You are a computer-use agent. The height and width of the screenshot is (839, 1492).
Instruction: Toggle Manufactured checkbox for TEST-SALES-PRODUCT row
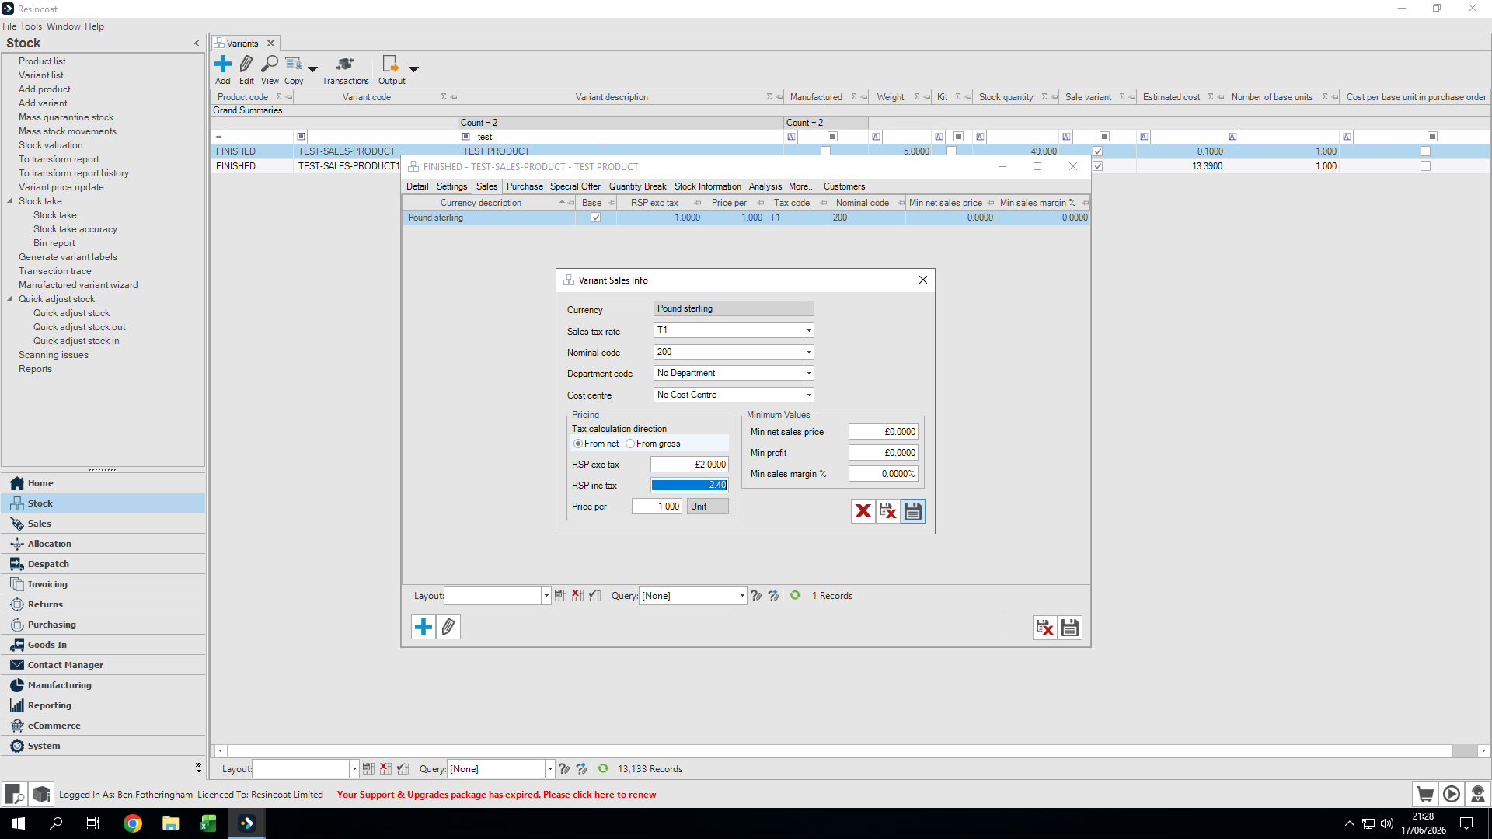825,151
